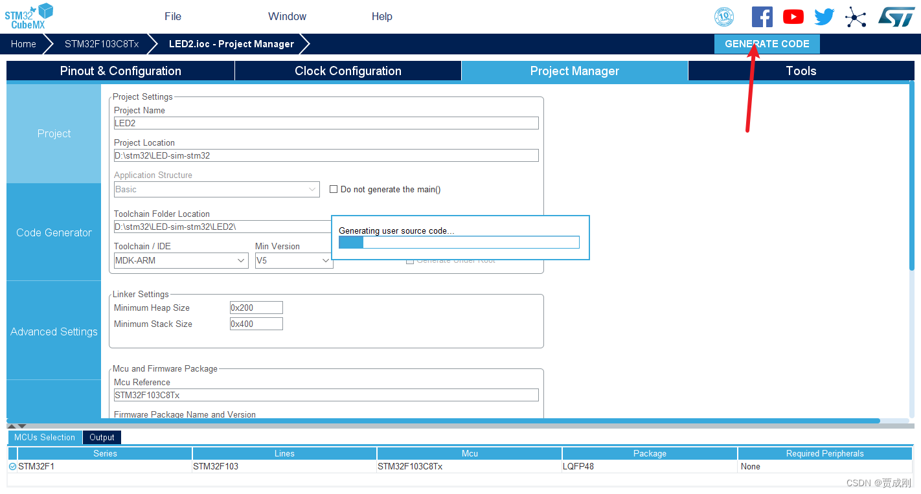Open the YouTube icon link
This screenshot has width=921, height=494.
pos(793,17)
